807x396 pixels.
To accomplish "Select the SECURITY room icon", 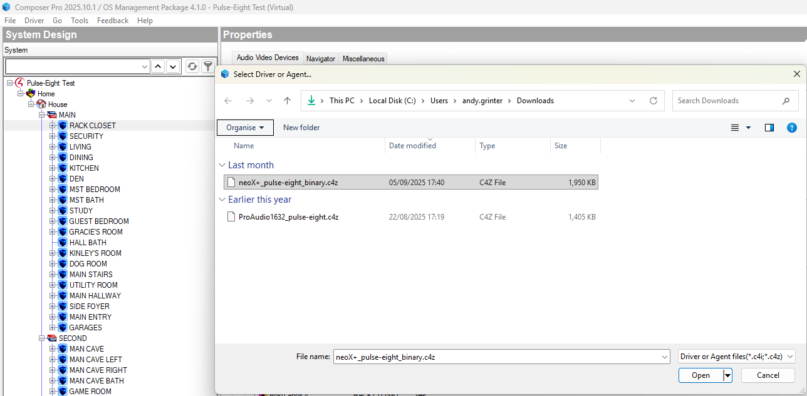I will (x=63, y=136).
